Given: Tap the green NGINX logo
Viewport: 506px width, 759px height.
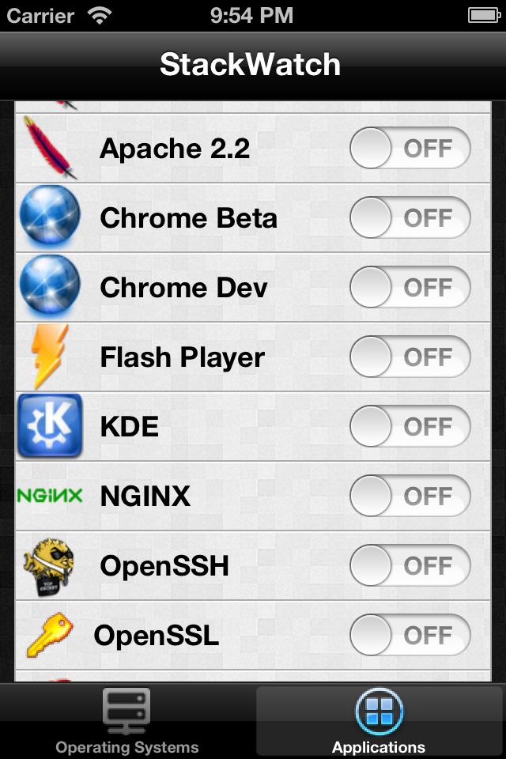Looking at the screenshot, I should pos(49,495).
